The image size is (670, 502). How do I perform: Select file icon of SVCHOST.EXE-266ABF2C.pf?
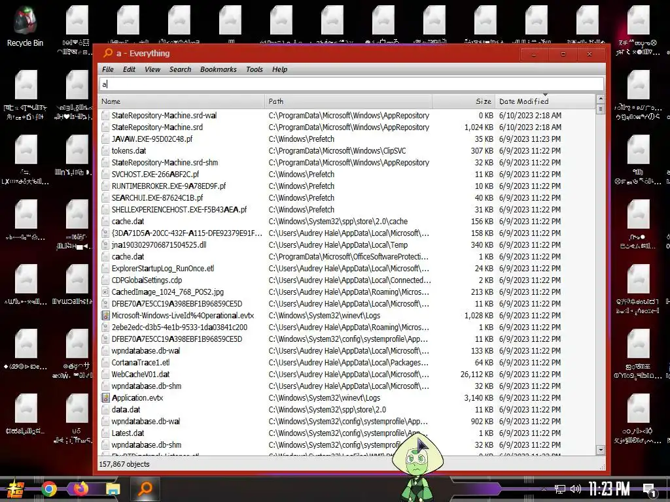point(105,174)
